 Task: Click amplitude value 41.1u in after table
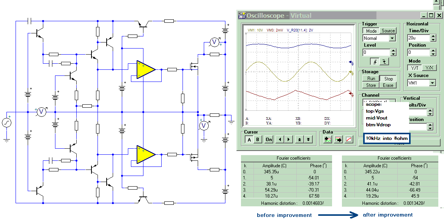[373, 184]
